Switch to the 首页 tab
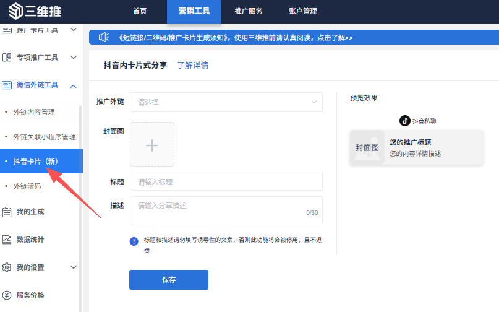Screen dimensions: 499x312 [x=140, y=11]
